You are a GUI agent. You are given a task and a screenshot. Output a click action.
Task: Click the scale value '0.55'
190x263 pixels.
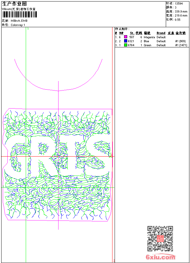click(177, 20)
